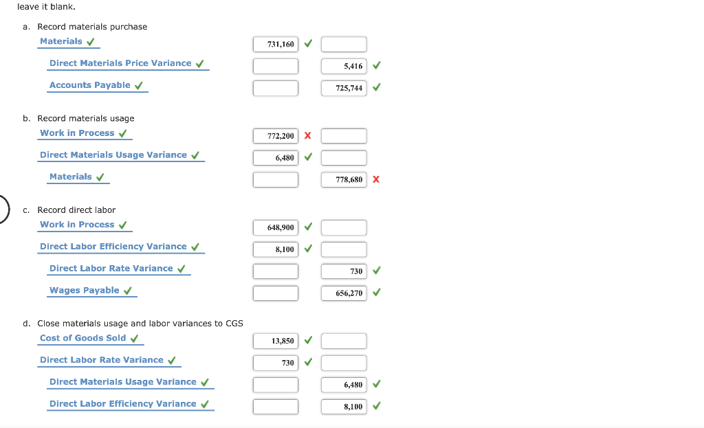Click the Work in Process label under direct labor
This screenshot has height=428, width=704.
click(x=78, y=225)
